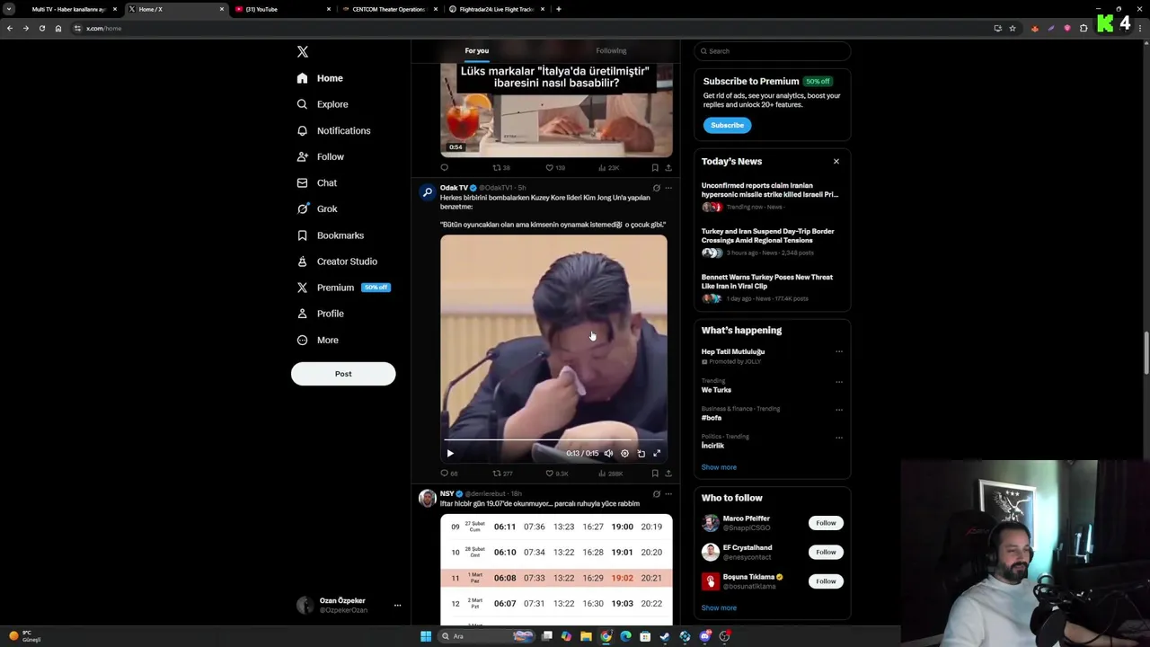Expand the More menu in sidebar
This screenshot has width=1150, height=647.
pyautogui.click(x=318, y=340)
